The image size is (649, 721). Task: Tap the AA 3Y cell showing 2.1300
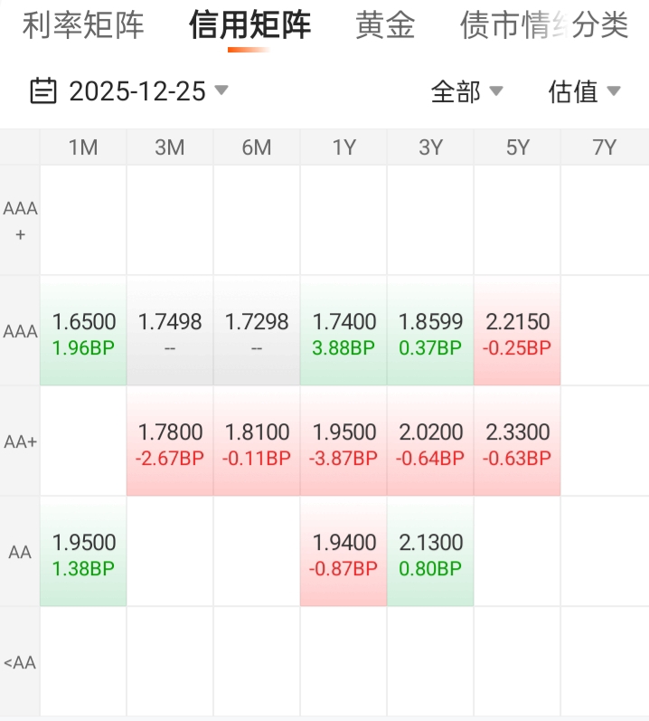click(430, 553)
